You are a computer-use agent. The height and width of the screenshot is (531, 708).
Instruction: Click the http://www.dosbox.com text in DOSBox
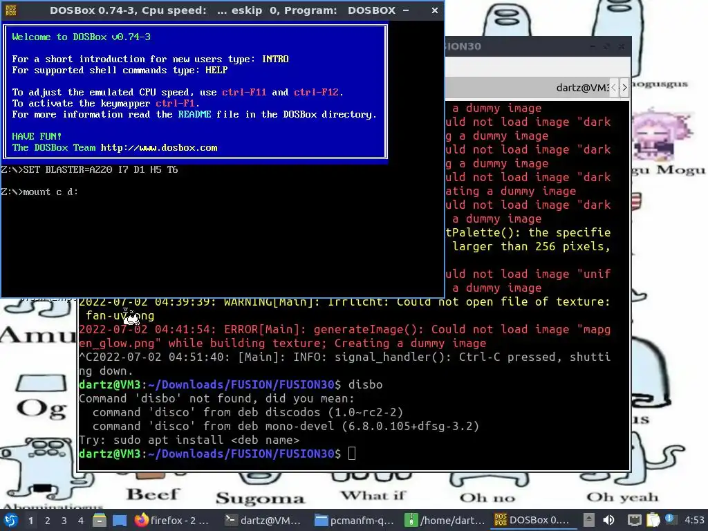click(159, 148)
